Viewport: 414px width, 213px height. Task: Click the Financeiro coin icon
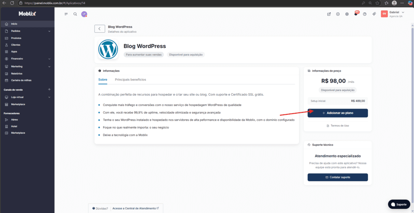(6, 59)
